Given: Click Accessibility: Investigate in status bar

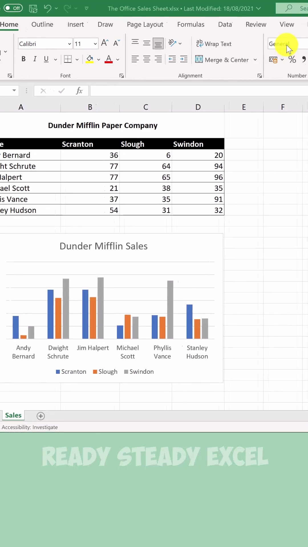Looking at the screenshot, I should [30, 427].
